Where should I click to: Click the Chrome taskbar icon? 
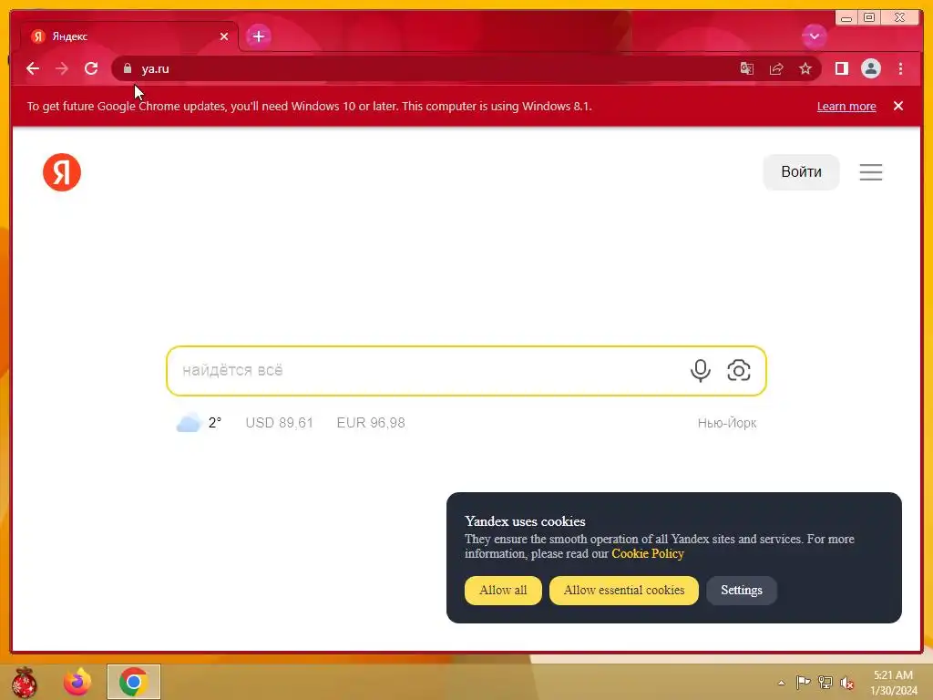[x=134, y=682]
